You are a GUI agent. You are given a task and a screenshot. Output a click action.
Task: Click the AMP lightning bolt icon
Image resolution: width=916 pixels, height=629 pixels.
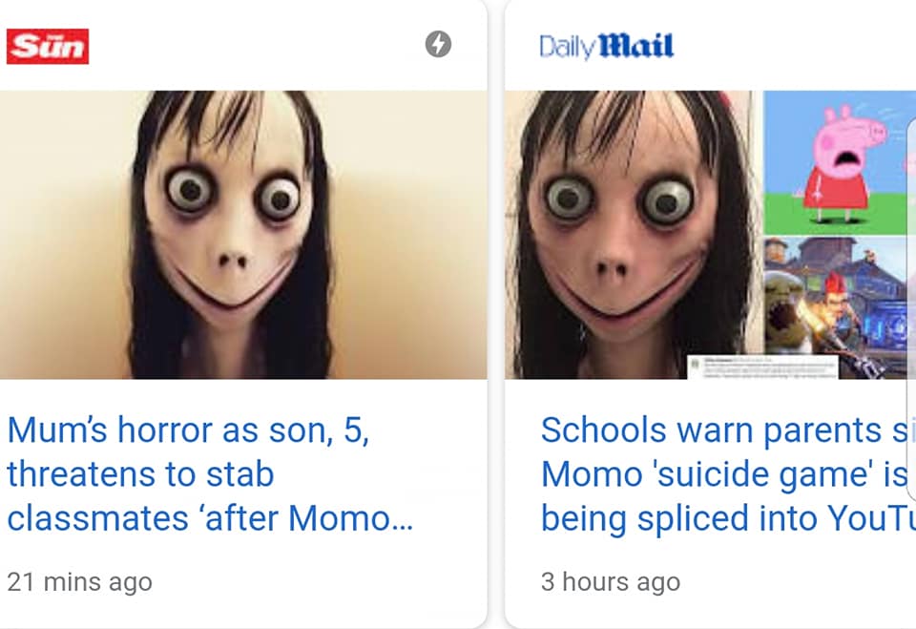point(438,45)
